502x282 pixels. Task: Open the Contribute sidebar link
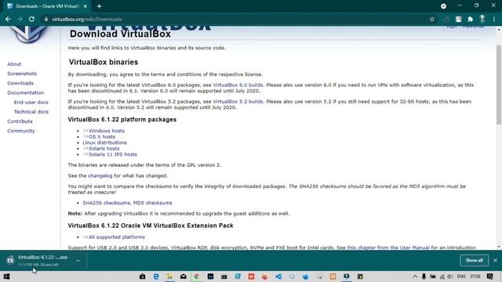pyautogui.click(x=20, y=121)
